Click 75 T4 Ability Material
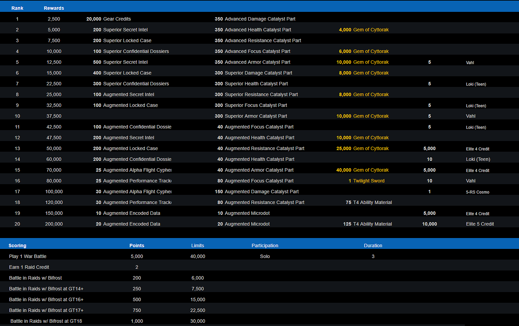The width and height of the screenshot is (519, 326). tap(369, 202)
